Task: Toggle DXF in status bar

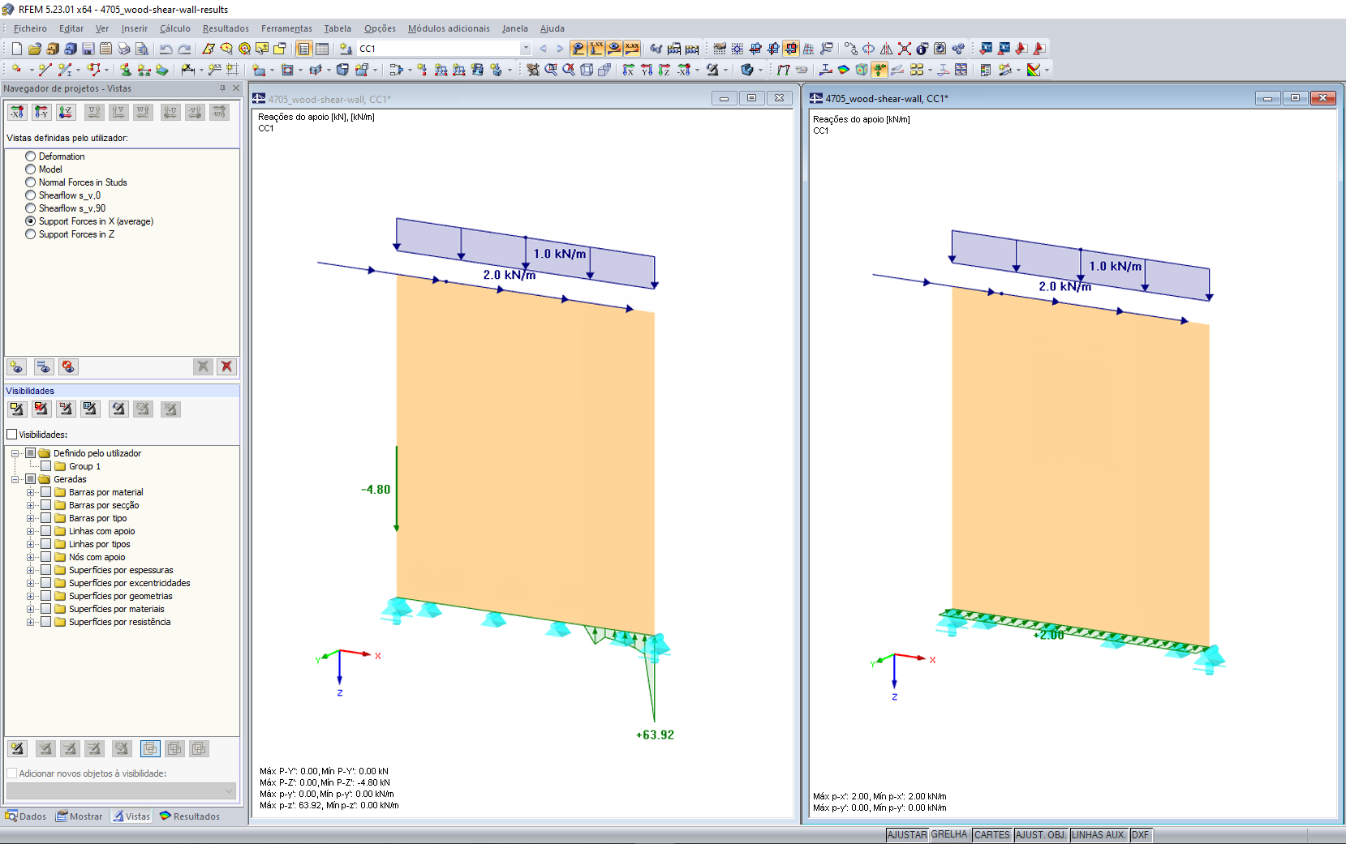Action: (1140, 835)
